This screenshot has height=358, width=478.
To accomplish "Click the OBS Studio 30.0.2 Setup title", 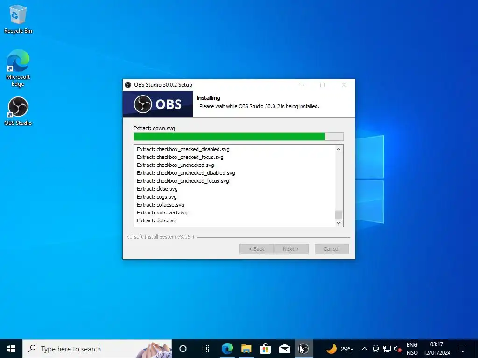I will [x=163, y=85].
